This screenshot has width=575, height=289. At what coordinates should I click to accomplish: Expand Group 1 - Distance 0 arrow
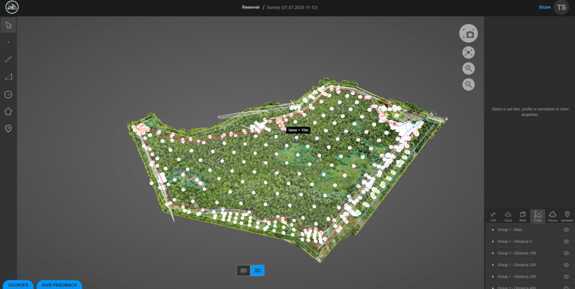(493, 242)
